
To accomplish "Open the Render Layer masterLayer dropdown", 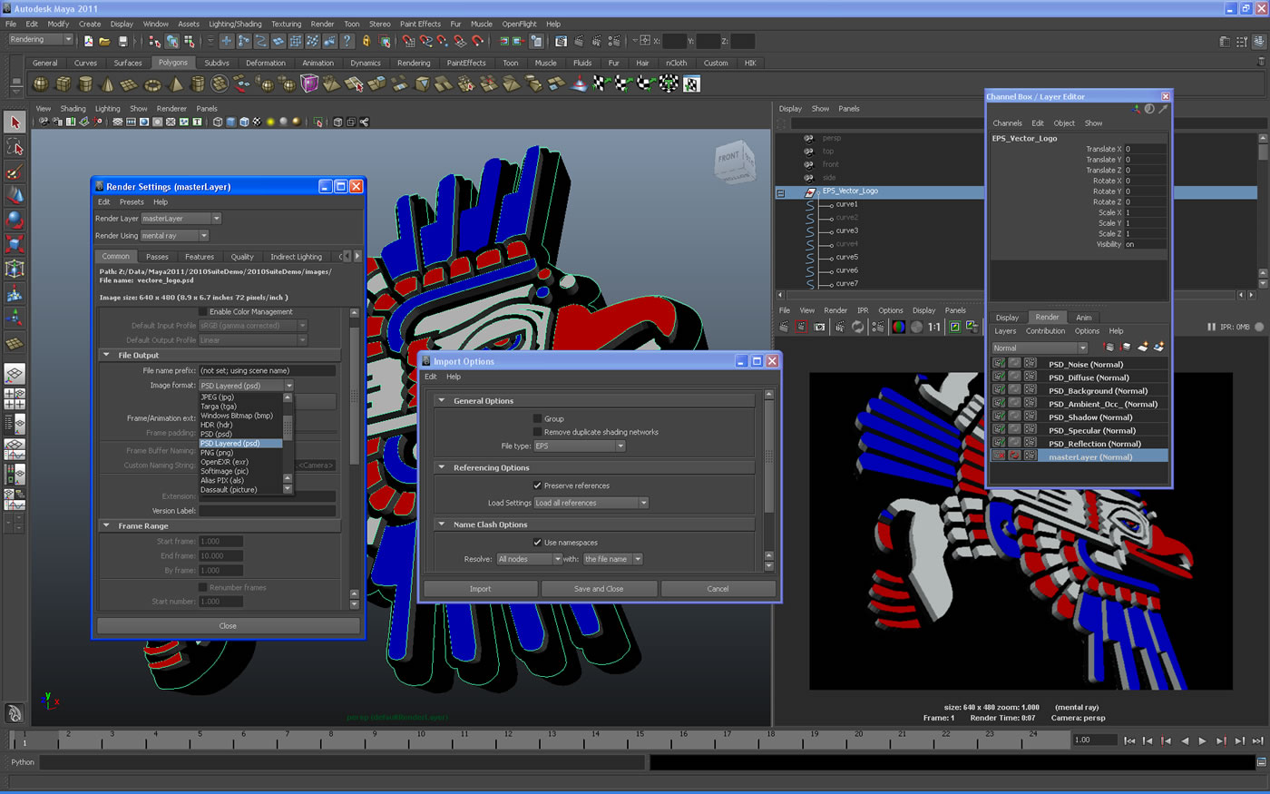I will coord(181,218).
